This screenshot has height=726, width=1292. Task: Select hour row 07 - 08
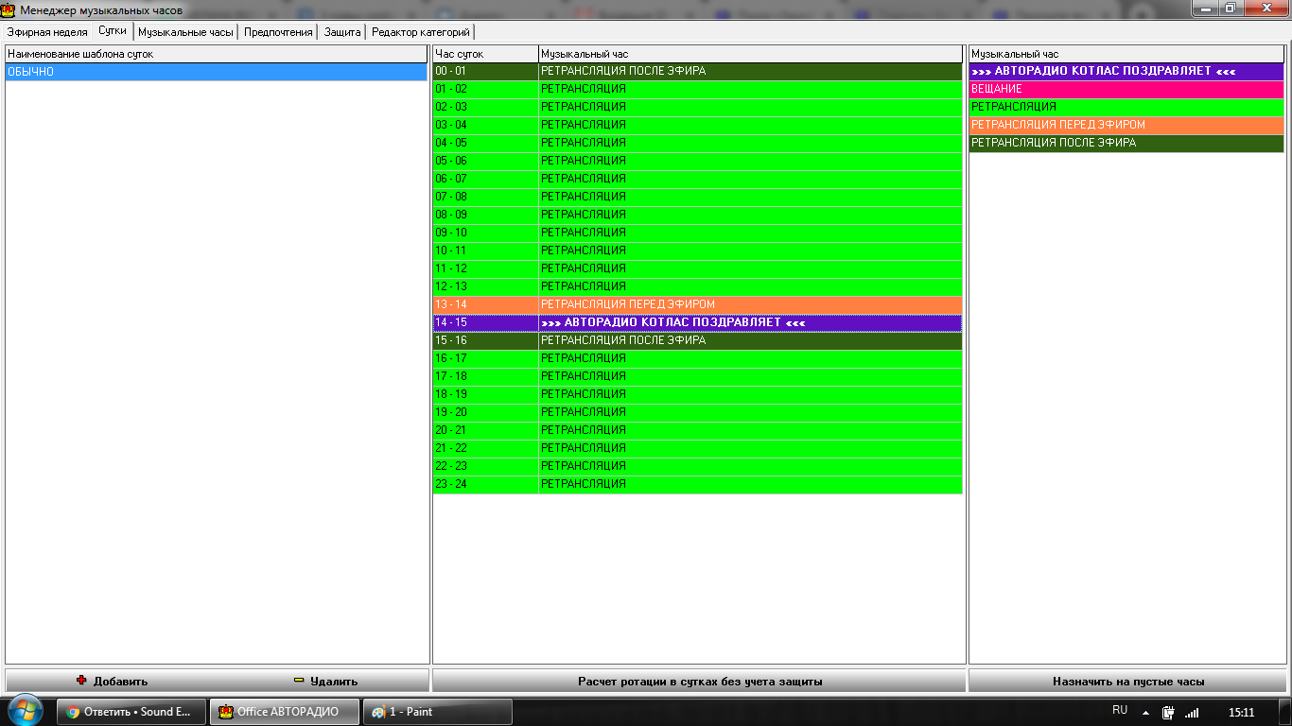coord(697,198)
